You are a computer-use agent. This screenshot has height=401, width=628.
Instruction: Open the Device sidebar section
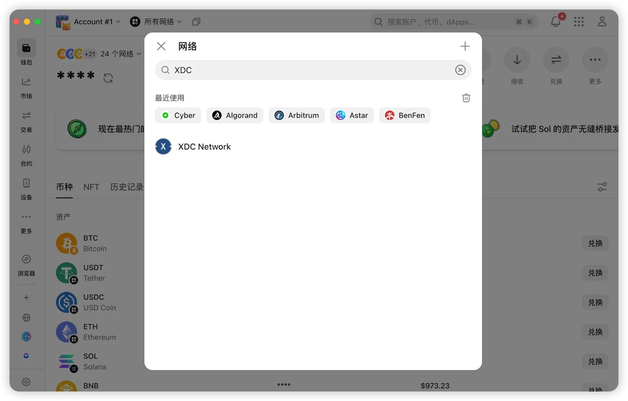click(26, 189)
